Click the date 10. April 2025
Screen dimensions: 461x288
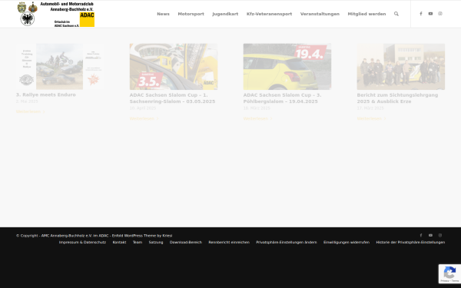143,108
